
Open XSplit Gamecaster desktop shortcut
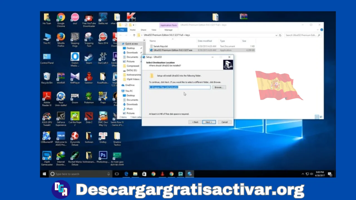pos(47,159)
